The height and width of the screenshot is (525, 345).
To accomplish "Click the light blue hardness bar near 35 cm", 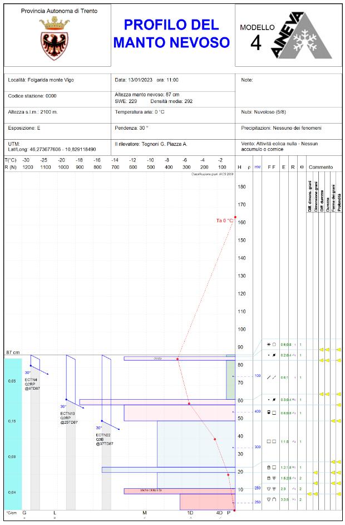I will (196, 444).
